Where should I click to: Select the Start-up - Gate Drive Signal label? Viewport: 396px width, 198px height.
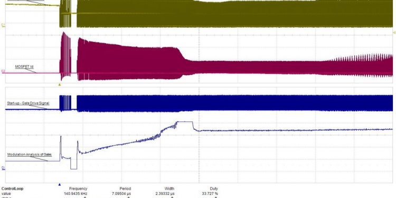(28, 103)
